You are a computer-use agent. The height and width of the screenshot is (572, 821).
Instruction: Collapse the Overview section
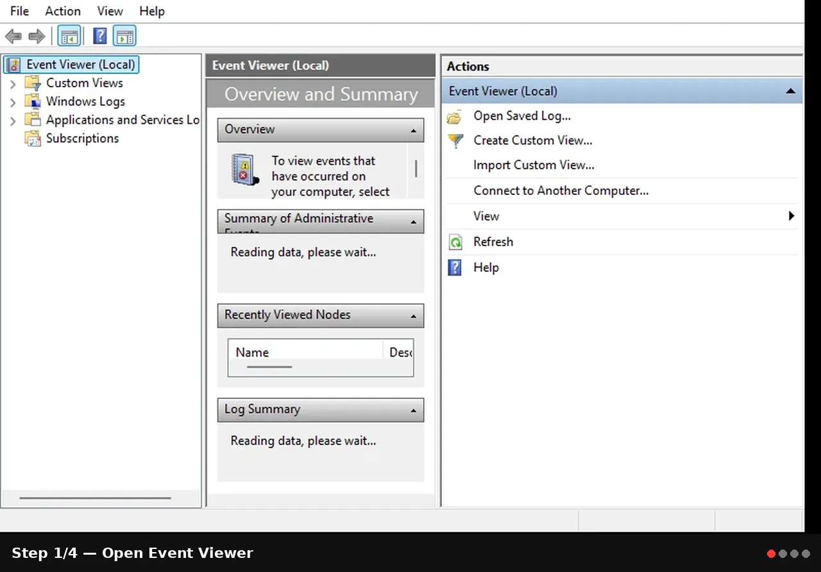click(x=413, y=130)
